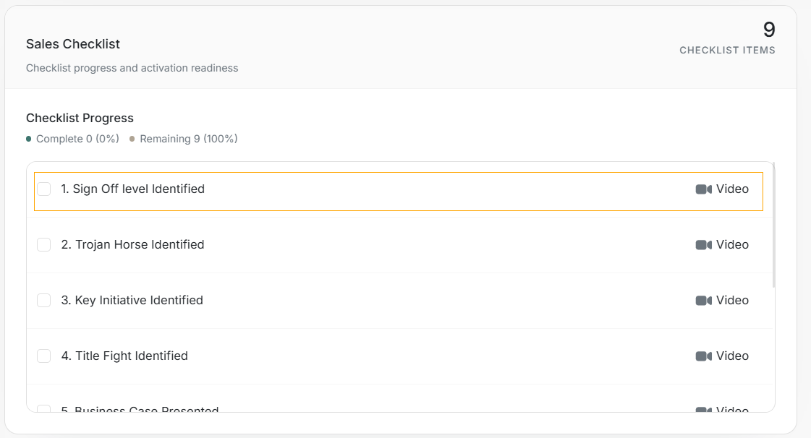Open video icon for Key Initiative Identified
The image size is (811, 438).
pos(703,301)
